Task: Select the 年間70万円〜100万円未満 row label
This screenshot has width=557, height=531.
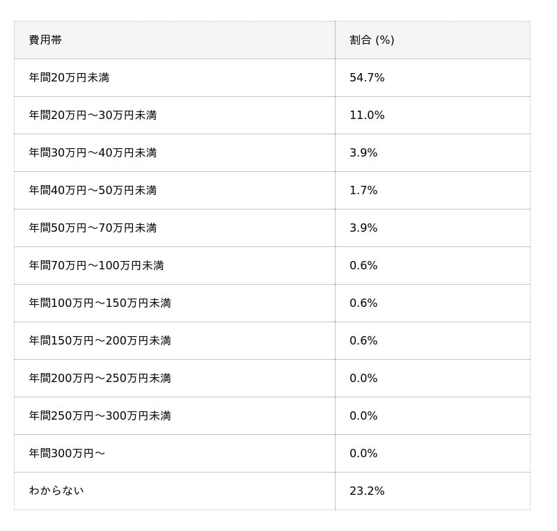Action: (96, 266)
